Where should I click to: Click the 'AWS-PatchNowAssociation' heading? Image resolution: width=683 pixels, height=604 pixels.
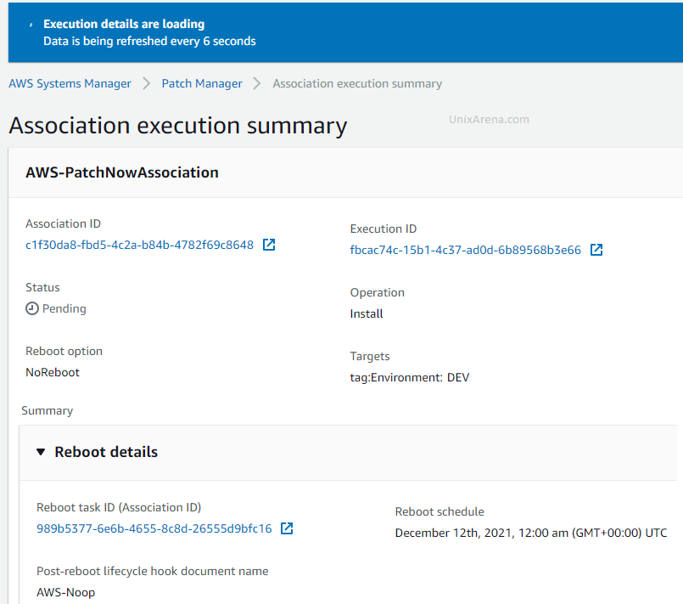click(122, 172)
